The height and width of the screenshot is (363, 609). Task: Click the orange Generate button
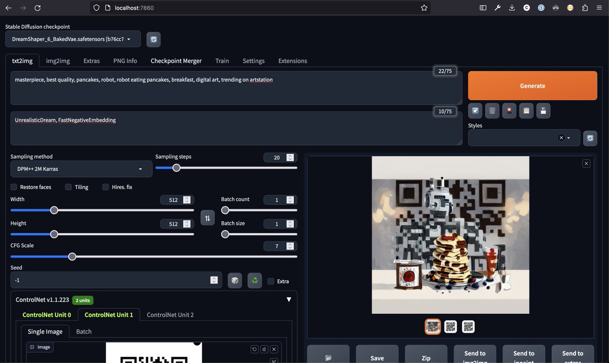tap(532, 86)
